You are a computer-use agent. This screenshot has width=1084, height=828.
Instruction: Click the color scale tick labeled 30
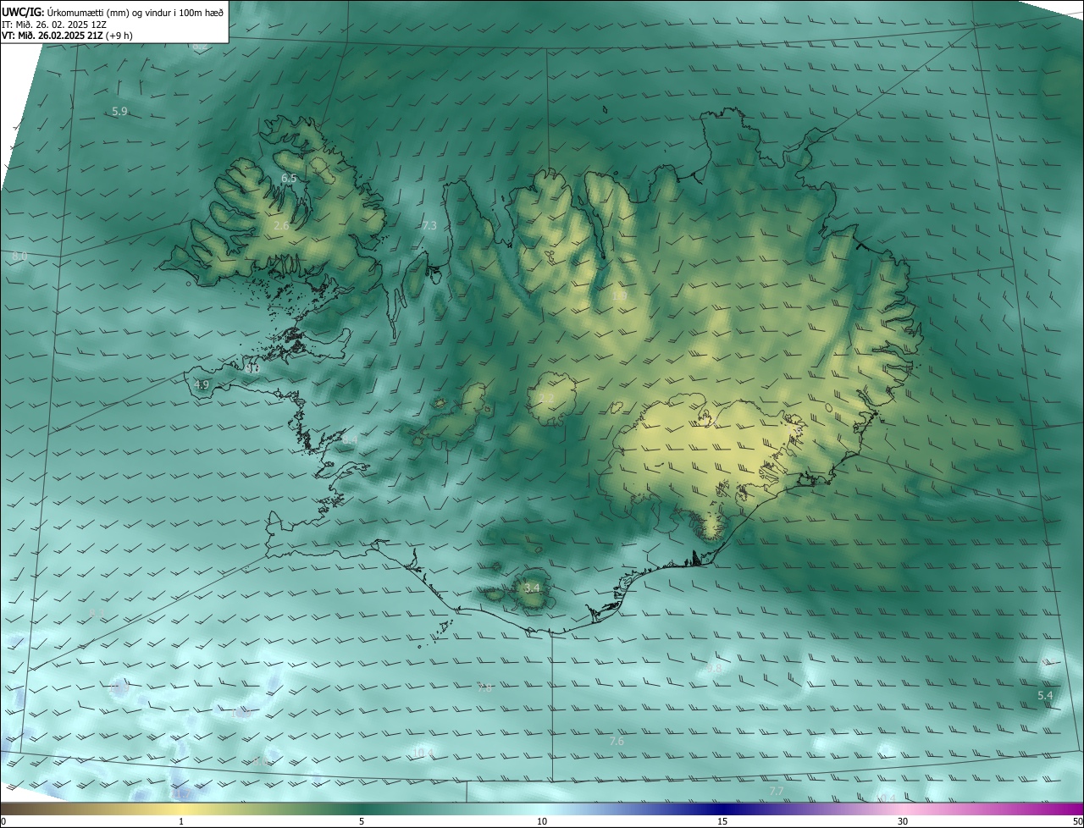[903, 821]
